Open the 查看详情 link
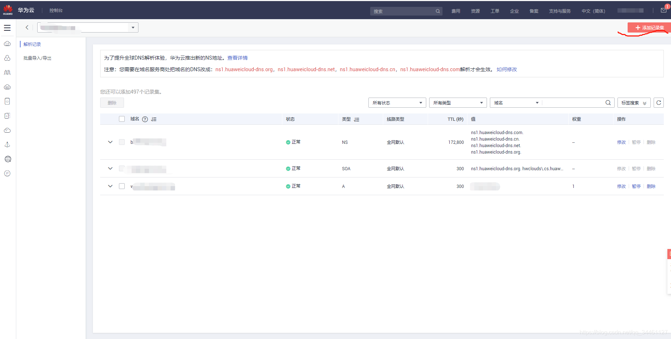The width and height of the screenshot is (671, 339). (238, 58)
